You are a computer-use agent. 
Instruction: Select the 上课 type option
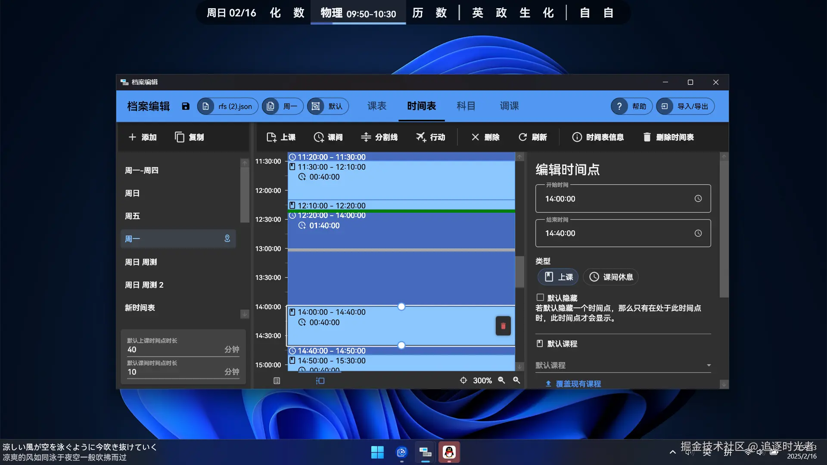tap(558, 277)
